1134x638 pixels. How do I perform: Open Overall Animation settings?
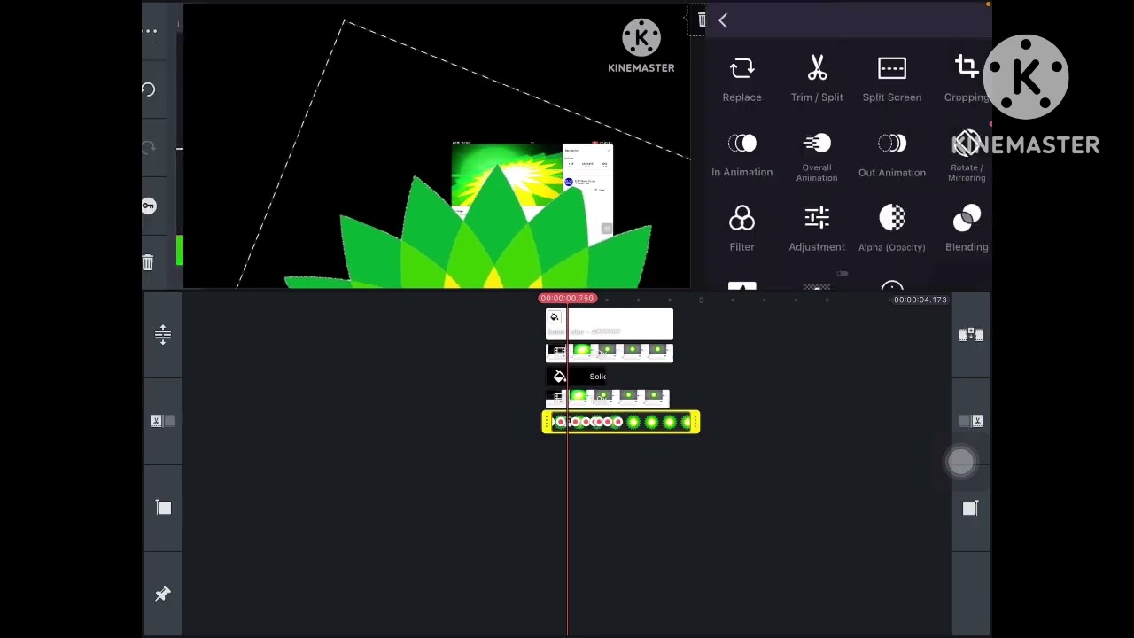click(x=817, y=157)
